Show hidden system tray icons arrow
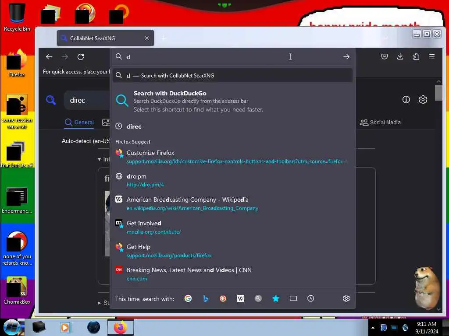The image size is (449, 336). click(373, 328)
